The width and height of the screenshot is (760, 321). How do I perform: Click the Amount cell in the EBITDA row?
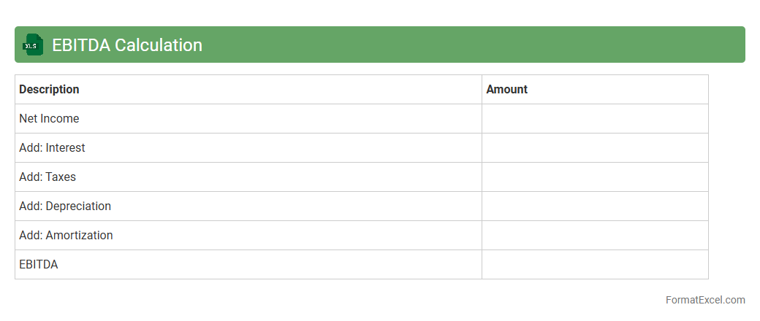(x=595, y=265)
